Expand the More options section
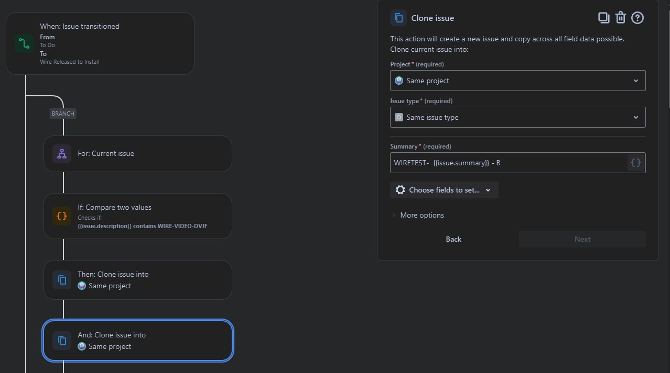670x373 pixels. coord(418,215)
